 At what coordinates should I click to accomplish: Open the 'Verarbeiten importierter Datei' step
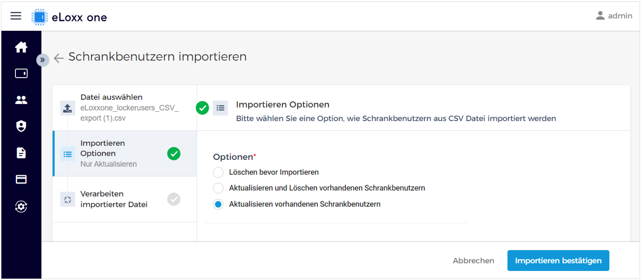(125, 199)
